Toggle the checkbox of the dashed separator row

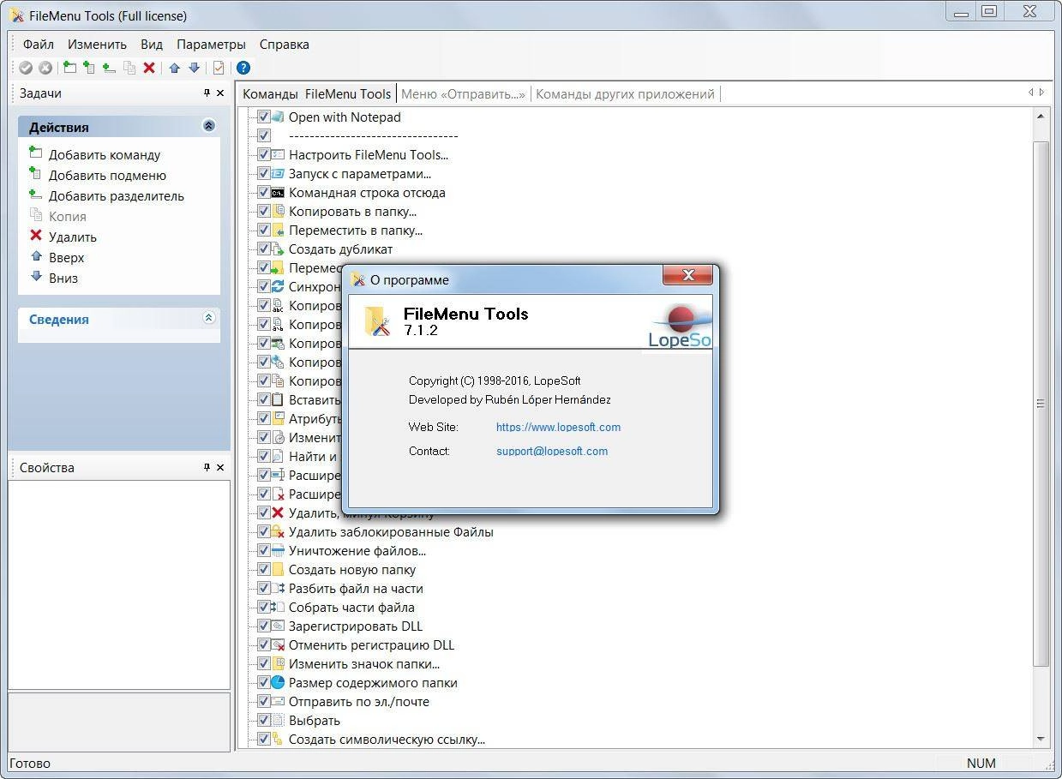tap(263, 136)
